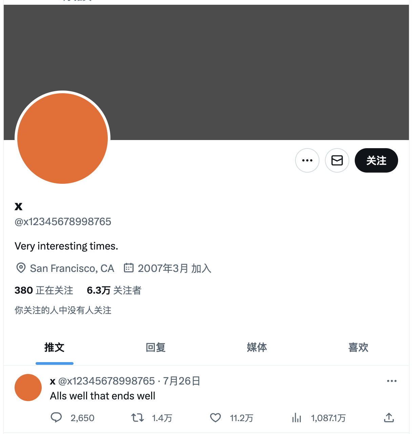This screenshot has width=412, height=434.
Task: Switch to the 媒体 tab
Action: point(257,348)
